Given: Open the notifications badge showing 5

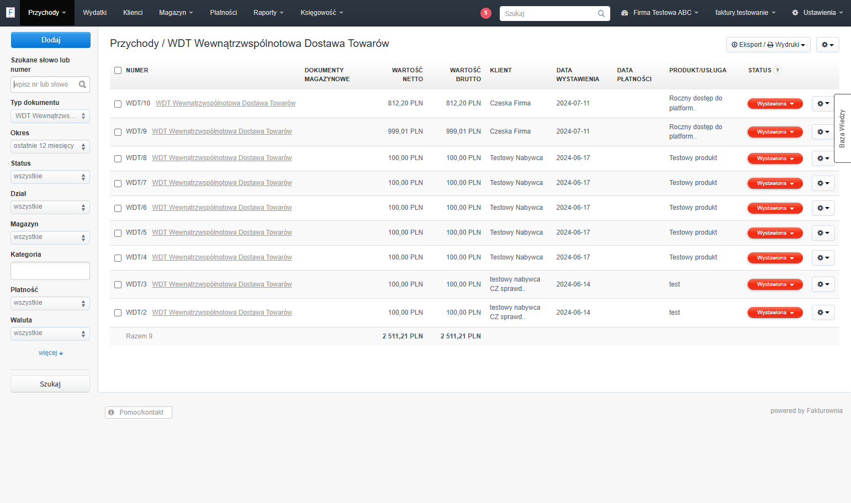Looking at the screenshot, I should [486, 13].
